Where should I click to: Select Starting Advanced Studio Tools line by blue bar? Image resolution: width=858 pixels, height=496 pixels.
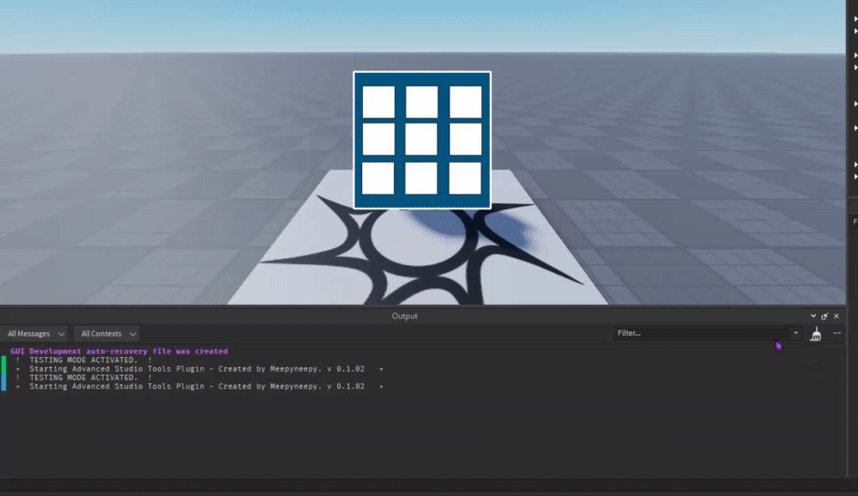coord(200,386)
